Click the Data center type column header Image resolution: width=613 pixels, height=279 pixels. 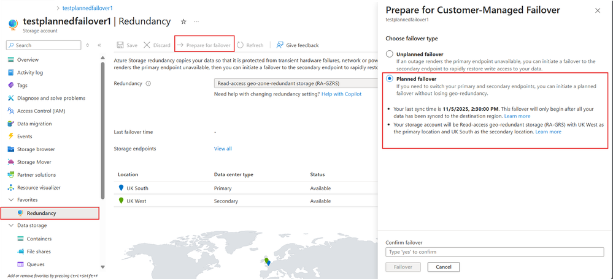pyautogui.click(x=233, y=174)
